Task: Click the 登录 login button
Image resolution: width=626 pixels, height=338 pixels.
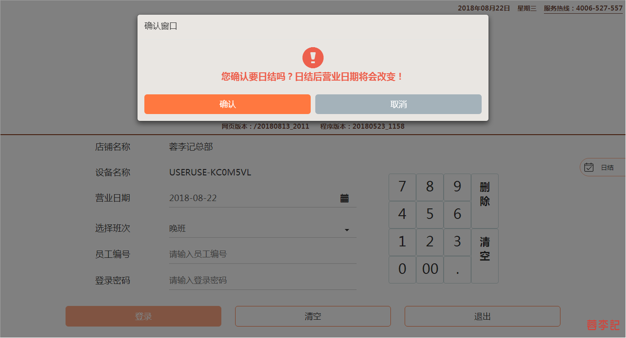Action: click(143, 316)
